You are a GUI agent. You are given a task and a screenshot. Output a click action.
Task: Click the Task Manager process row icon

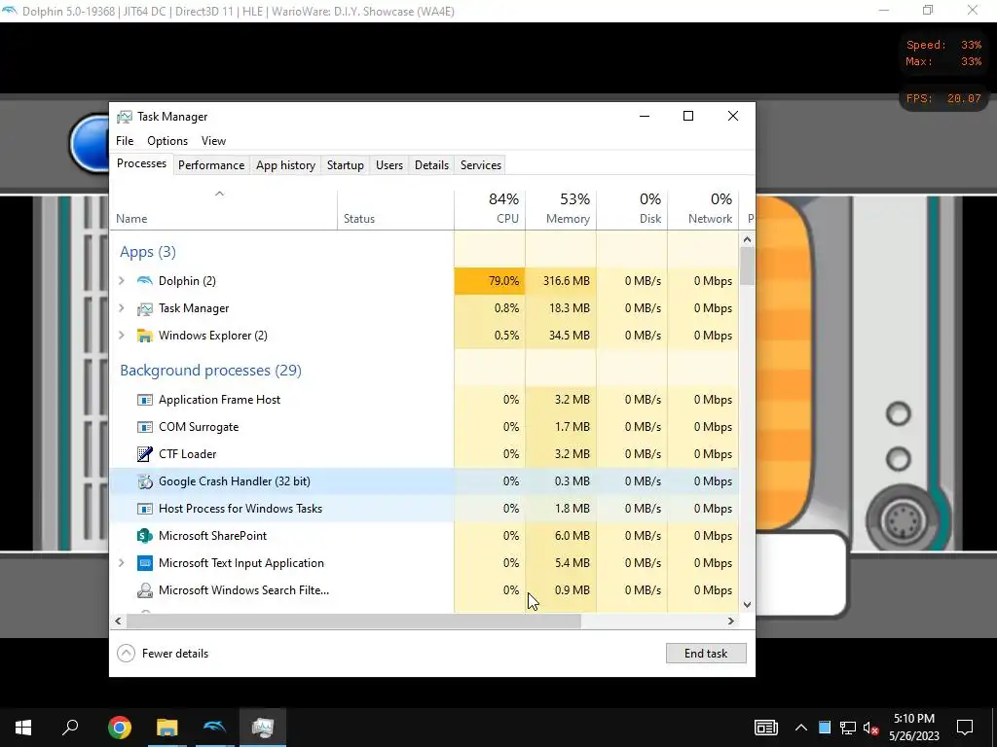pyautogui.click(x=145, y=308)
